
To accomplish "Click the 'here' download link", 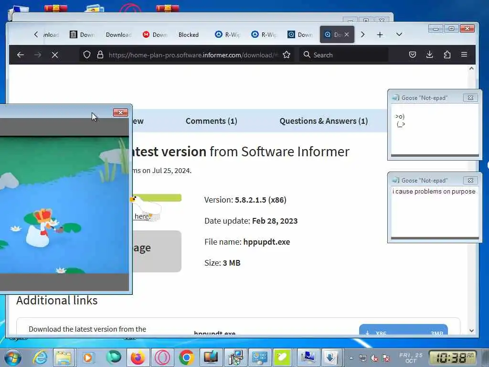I will [142, 216].
